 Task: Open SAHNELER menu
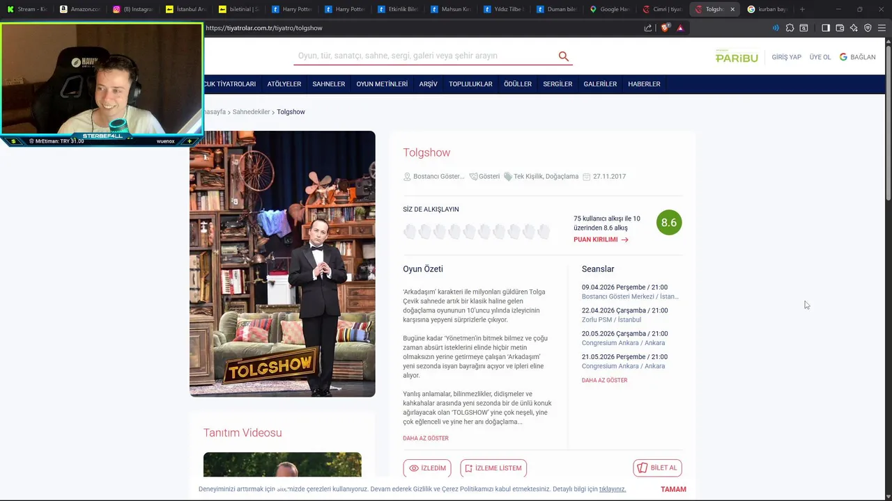[x=329, y=84]
